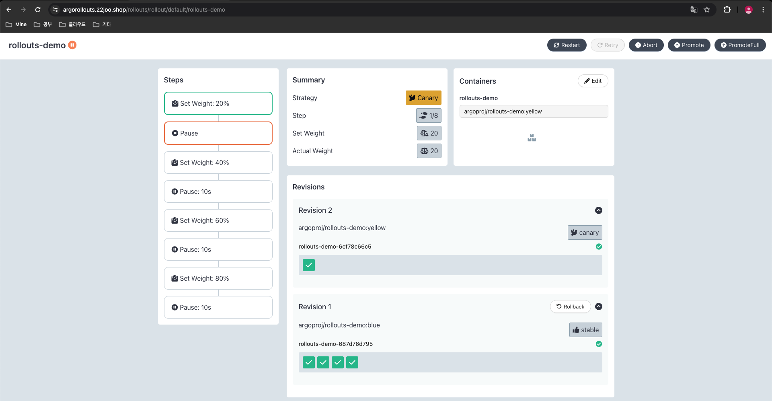Select the Set Weight: 40% step
The width and height of the screenshot is (772, 401).
pos(218,162)
